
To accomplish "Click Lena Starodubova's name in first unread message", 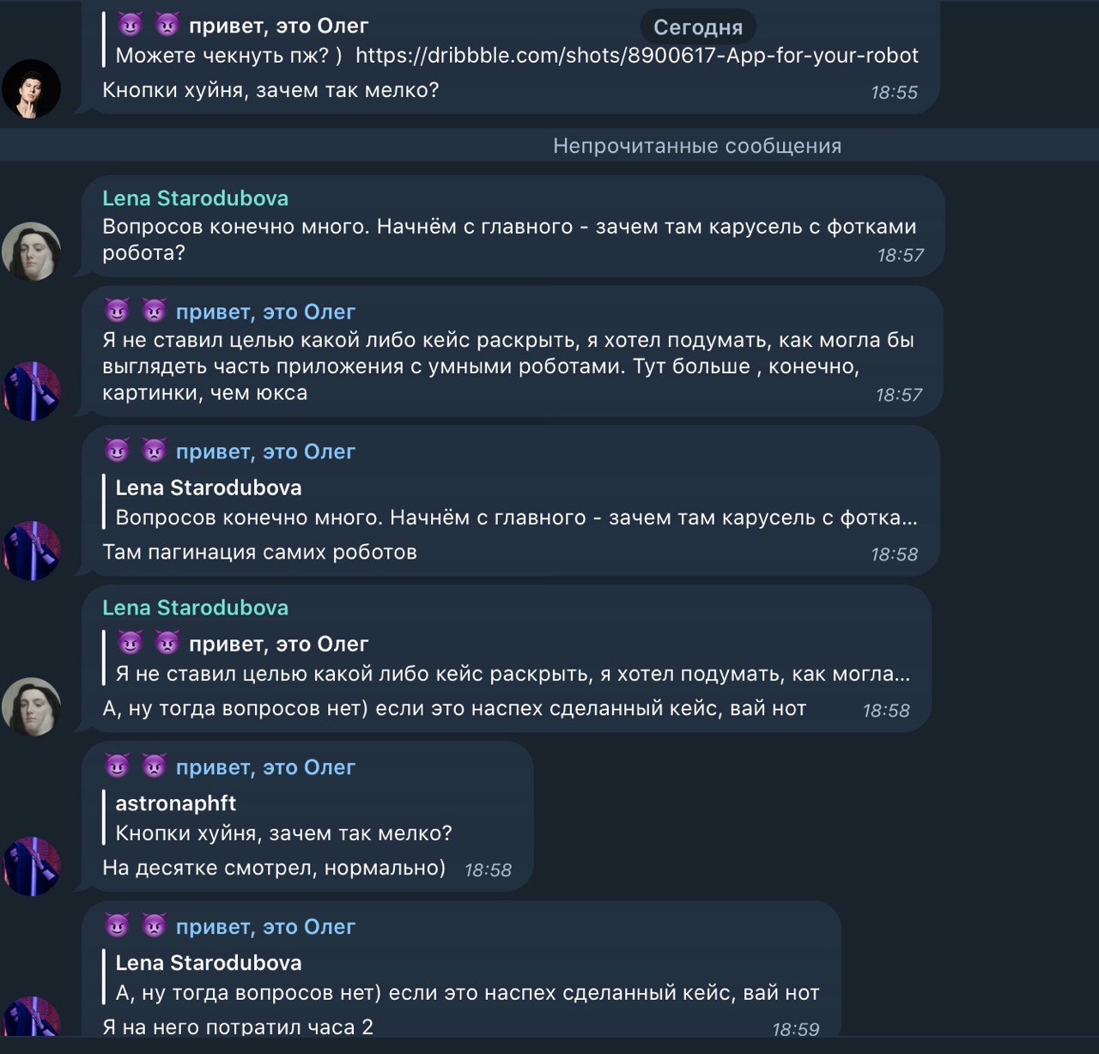I will [x=195, y=198].
